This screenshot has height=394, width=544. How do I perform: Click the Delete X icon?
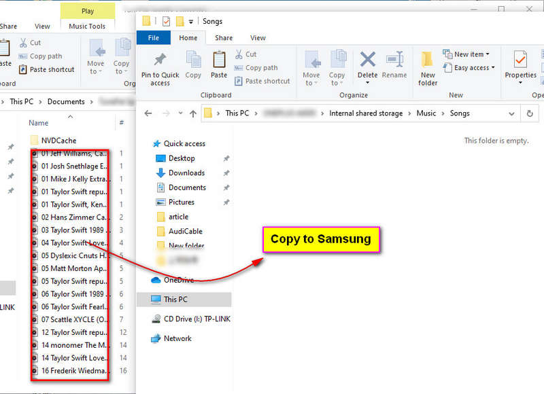(x=367, y=59)
